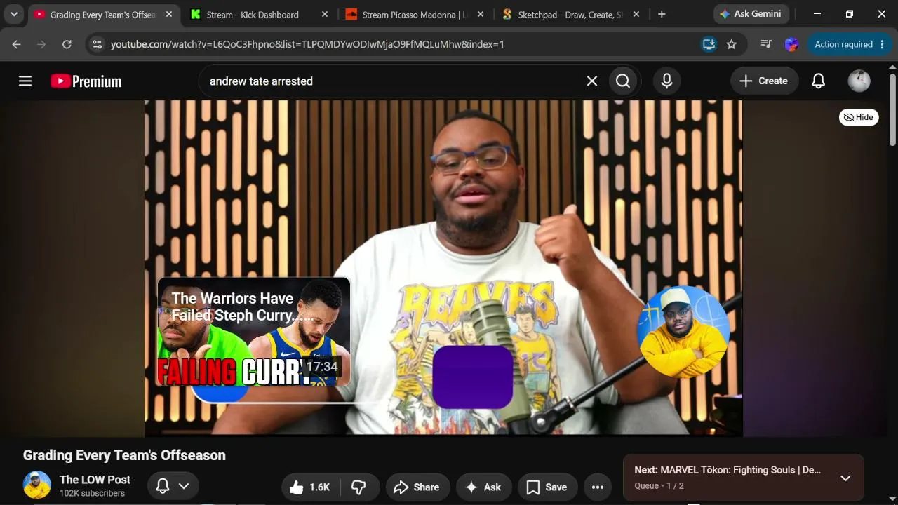Switch to Stream Picasso Madonna tab

[413, 15]
